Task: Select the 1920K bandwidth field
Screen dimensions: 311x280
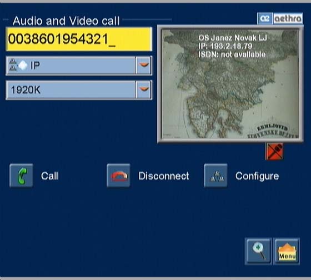Action: pos(79,89)
